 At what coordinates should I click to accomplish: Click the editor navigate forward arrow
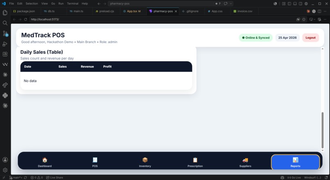[x=104, y=4]
